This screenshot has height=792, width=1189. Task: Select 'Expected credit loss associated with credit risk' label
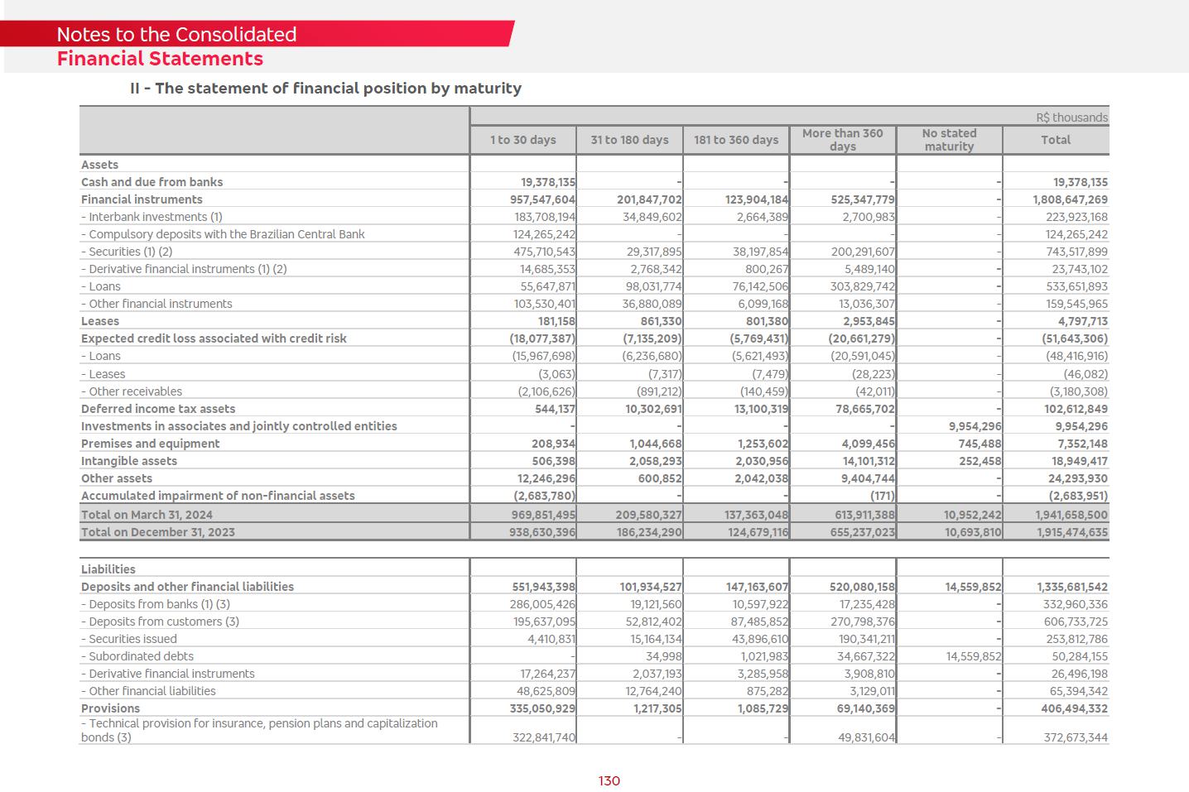pos(214,338)
